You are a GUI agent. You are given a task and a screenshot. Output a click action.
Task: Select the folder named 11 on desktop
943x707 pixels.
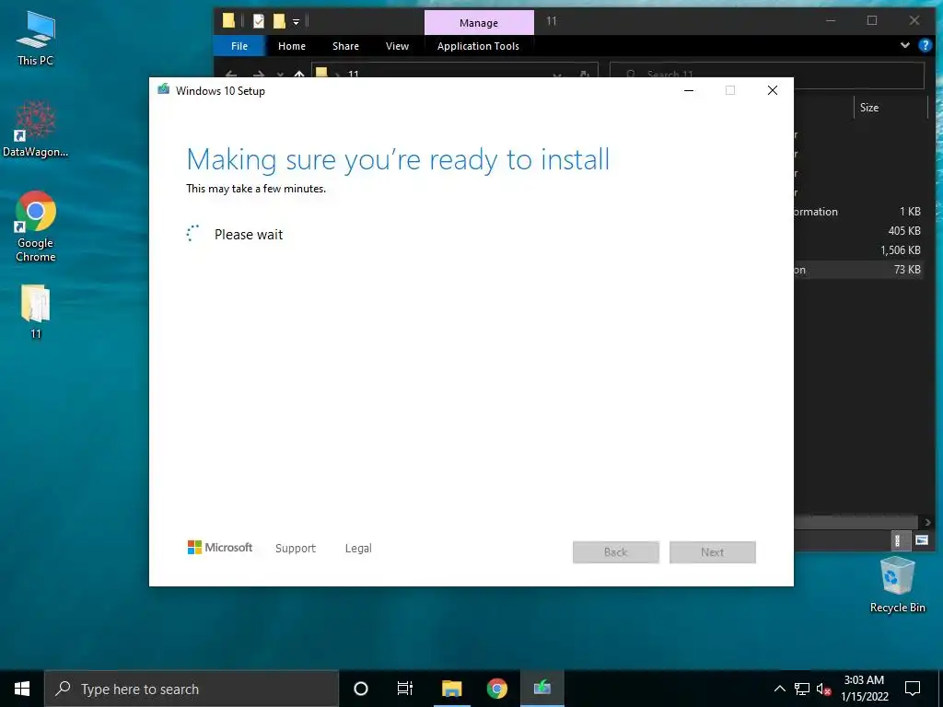tap(36, 312)
